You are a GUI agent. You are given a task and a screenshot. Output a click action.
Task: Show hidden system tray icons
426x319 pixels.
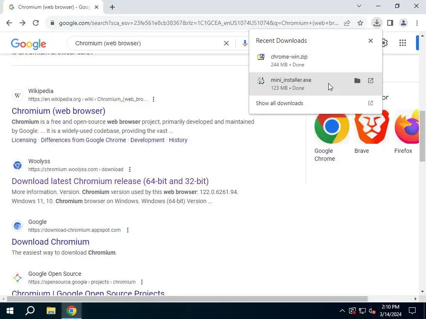point(342,311)
